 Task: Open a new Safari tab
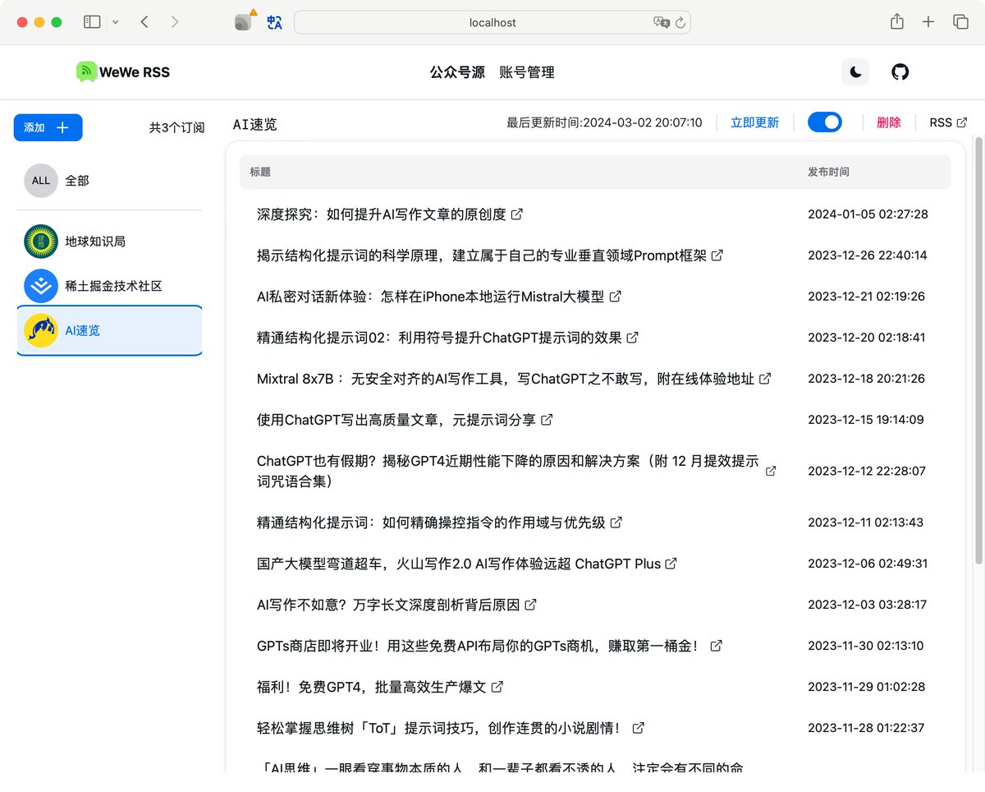[x=928, y=22]
